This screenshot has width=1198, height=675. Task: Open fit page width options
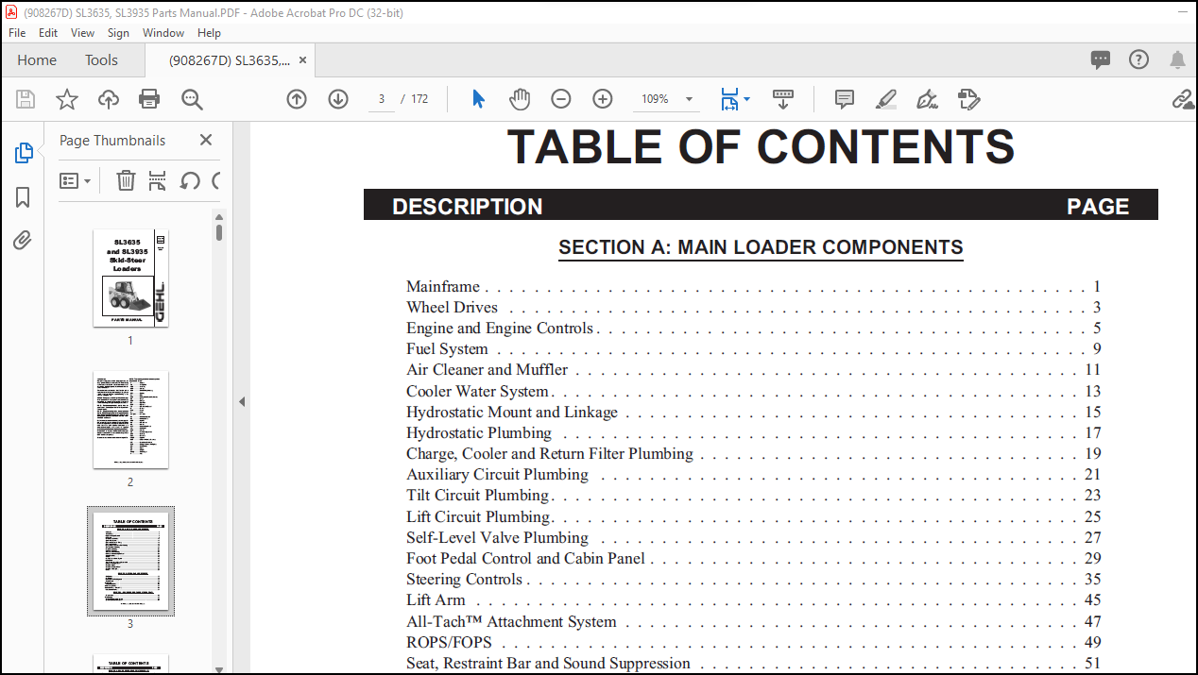pyautogui.click(x=735, y=99)
